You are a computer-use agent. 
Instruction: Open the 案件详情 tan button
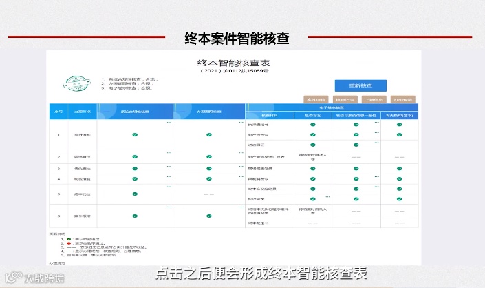click(316, 100)
